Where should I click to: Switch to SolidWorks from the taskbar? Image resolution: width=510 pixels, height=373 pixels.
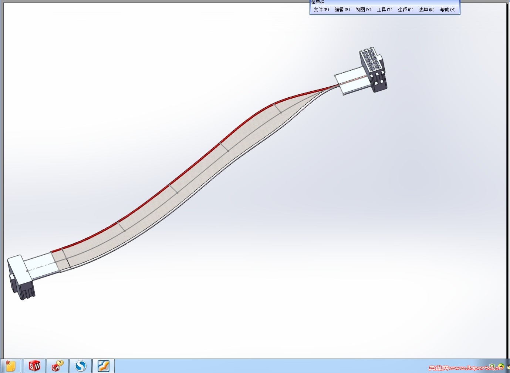[35, 366]
